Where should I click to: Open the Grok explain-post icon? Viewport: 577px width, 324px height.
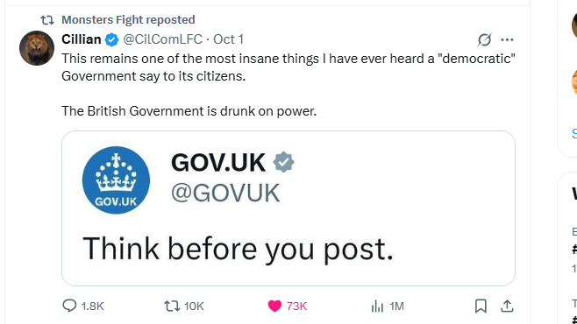pos(484,39)
